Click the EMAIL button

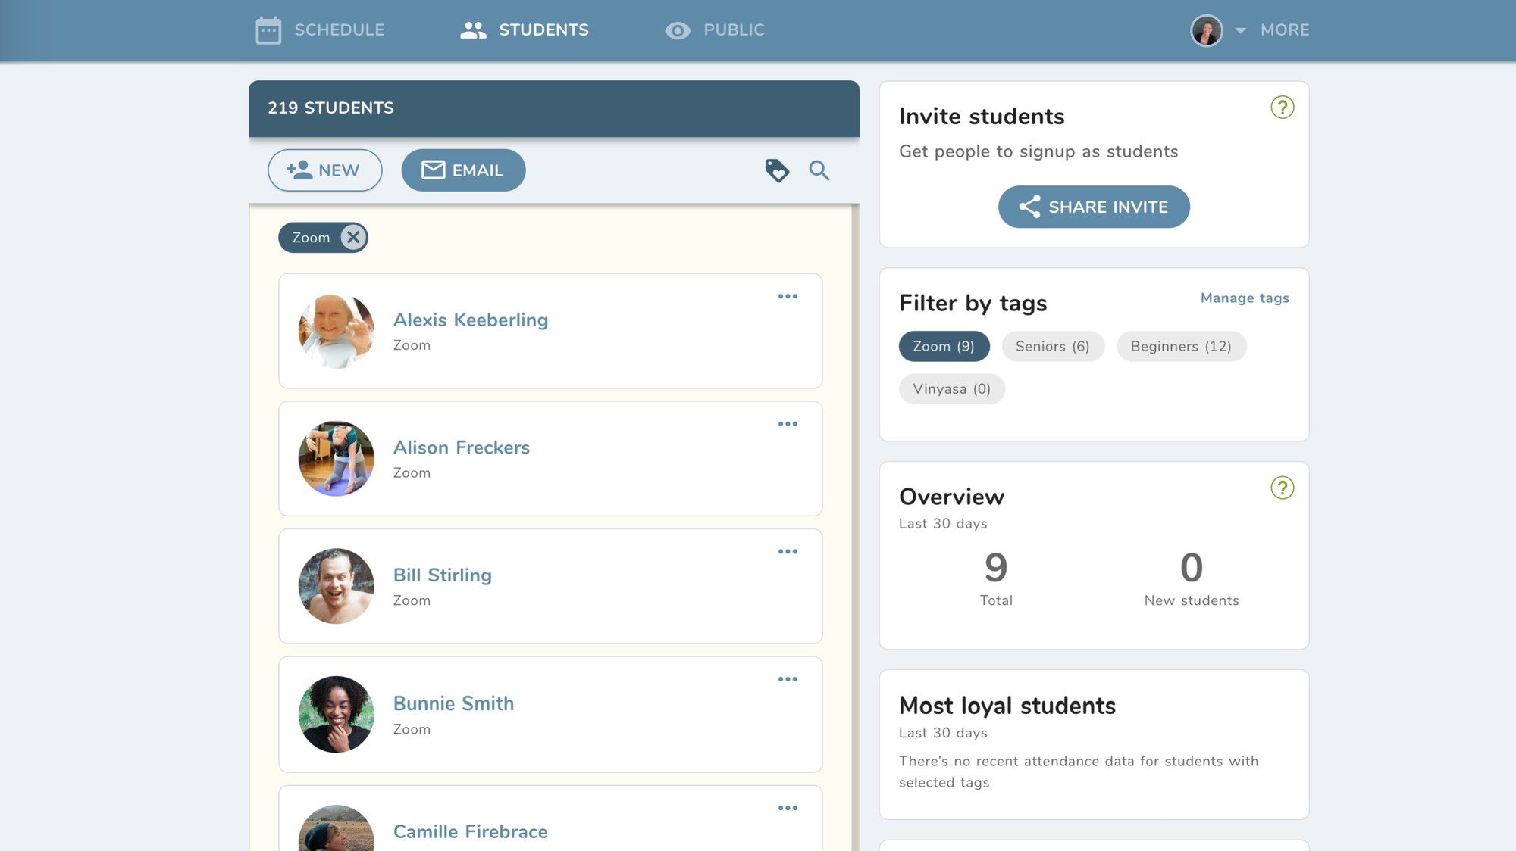(x=463, y=170)
